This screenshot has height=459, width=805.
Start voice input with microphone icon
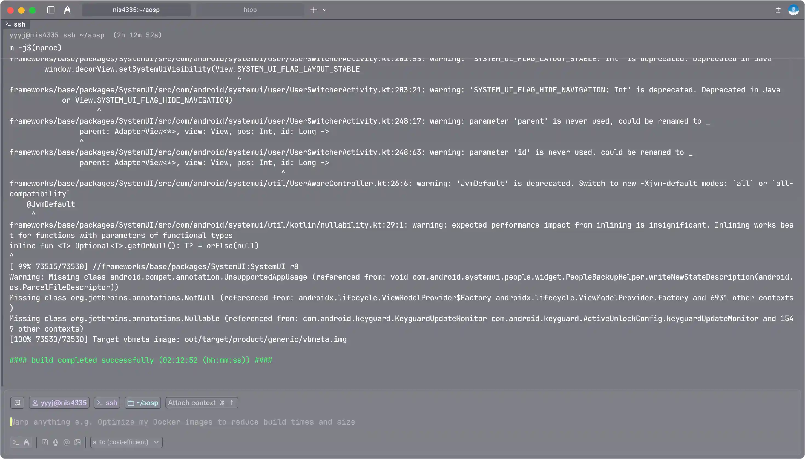pos(56,442)
